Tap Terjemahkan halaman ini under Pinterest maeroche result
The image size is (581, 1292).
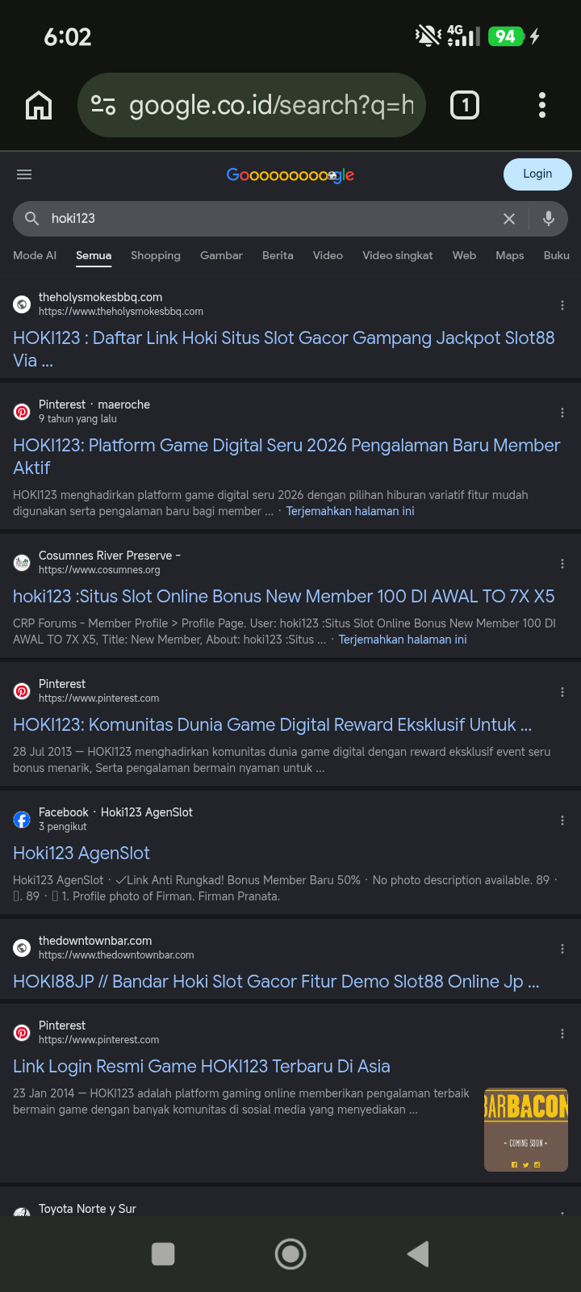[x=350, y=511]
